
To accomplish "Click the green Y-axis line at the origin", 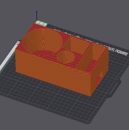I will (x=42, y=22).
